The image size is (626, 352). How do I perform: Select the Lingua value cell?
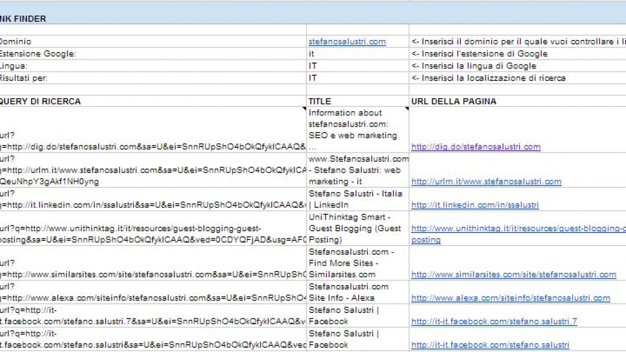pyautogui.click(x=357, y=66)
